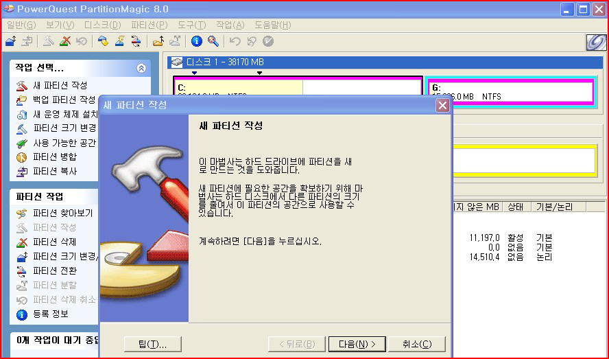
Task: Open partition Properties info toolbar icon
Action: pyautogui.click(x=197, y=40)
